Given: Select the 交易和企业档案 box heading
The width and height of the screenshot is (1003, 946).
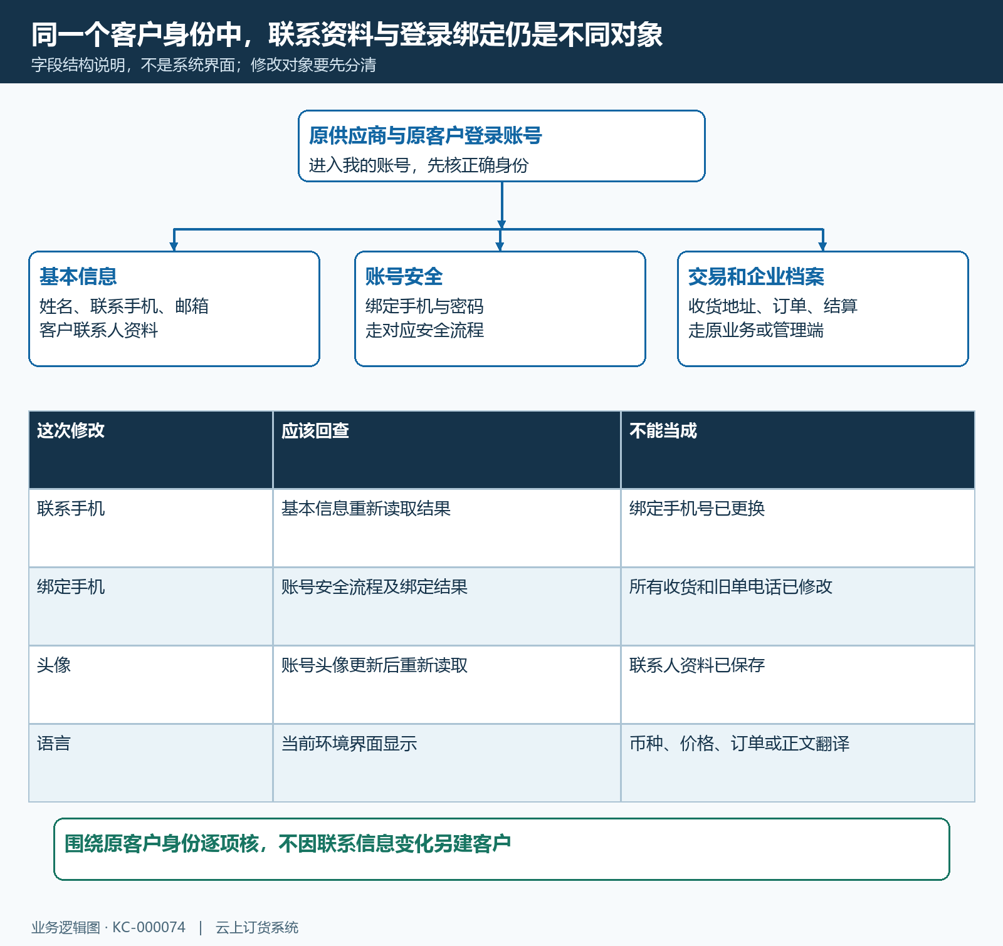Looking at the screenshot, I should (x=756, y=276).
